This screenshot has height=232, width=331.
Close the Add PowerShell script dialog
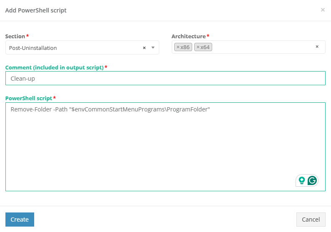tap(323, 10)
